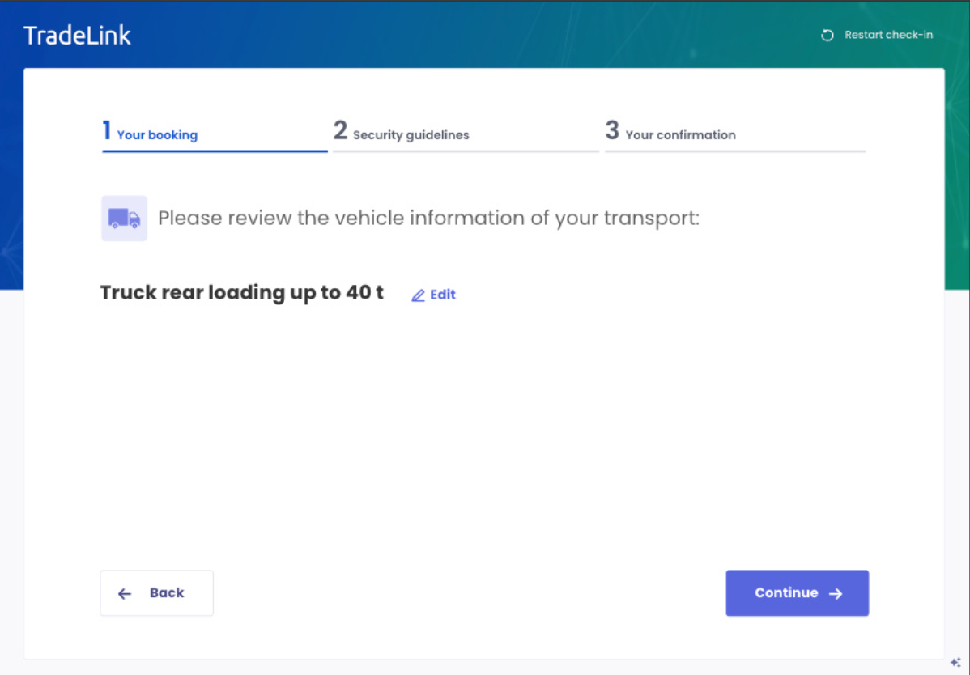970x675 pixels.
Task: Switch to the 'Security guidelines' step
Action: pos(411,135)
